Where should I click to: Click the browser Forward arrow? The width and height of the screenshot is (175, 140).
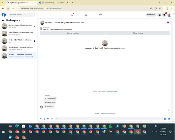[x=8, y=9]
